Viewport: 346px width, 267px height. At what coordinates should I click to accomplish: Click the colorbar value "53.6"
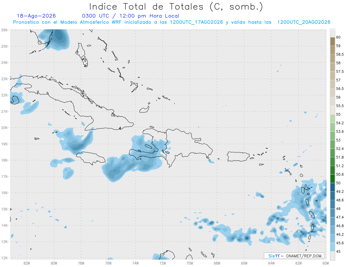click(x=340, y=132)
